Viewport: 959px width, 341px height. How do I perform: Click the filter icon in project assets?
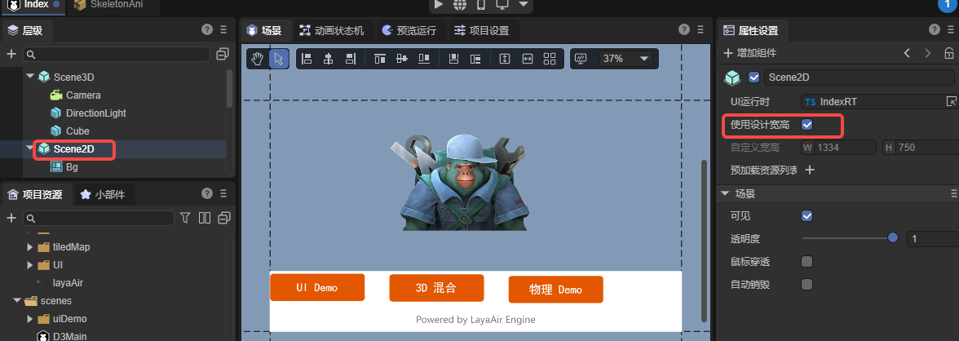186,218
